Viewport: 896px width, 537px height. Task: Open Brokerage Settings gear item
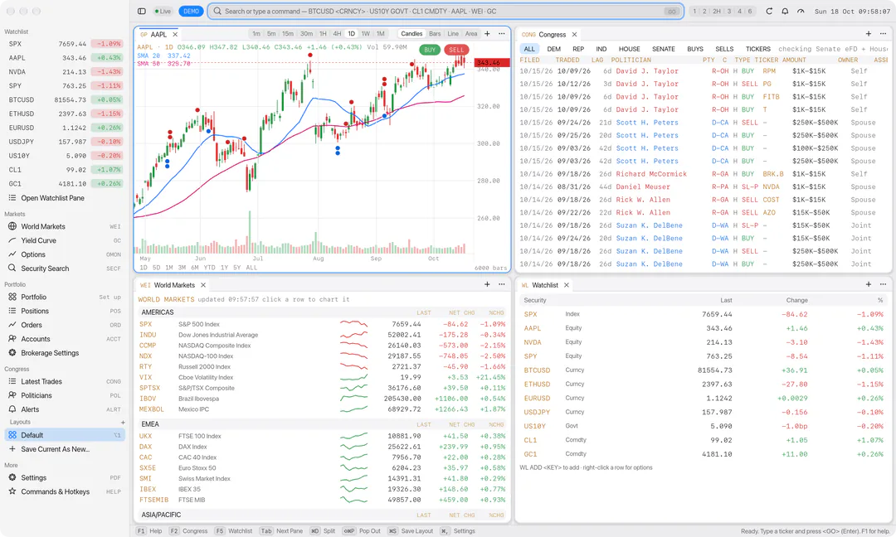[x=65, y=353]
